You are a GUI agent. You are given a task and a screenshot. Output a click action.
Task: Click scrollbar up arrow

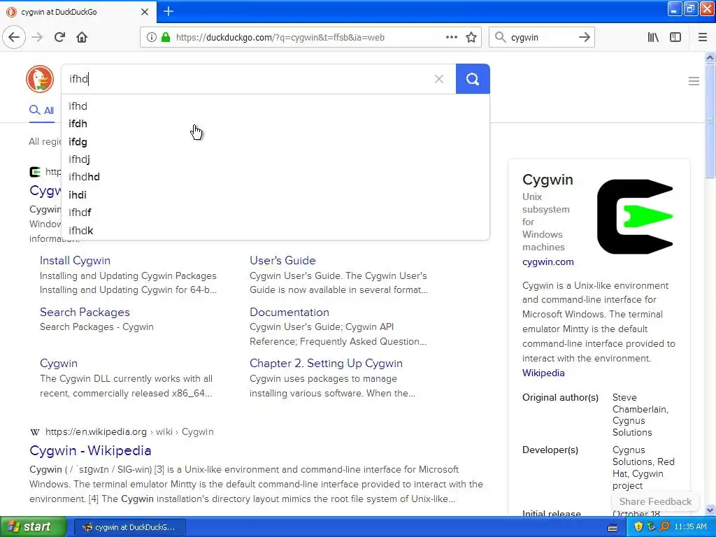[x=710, y=57]
